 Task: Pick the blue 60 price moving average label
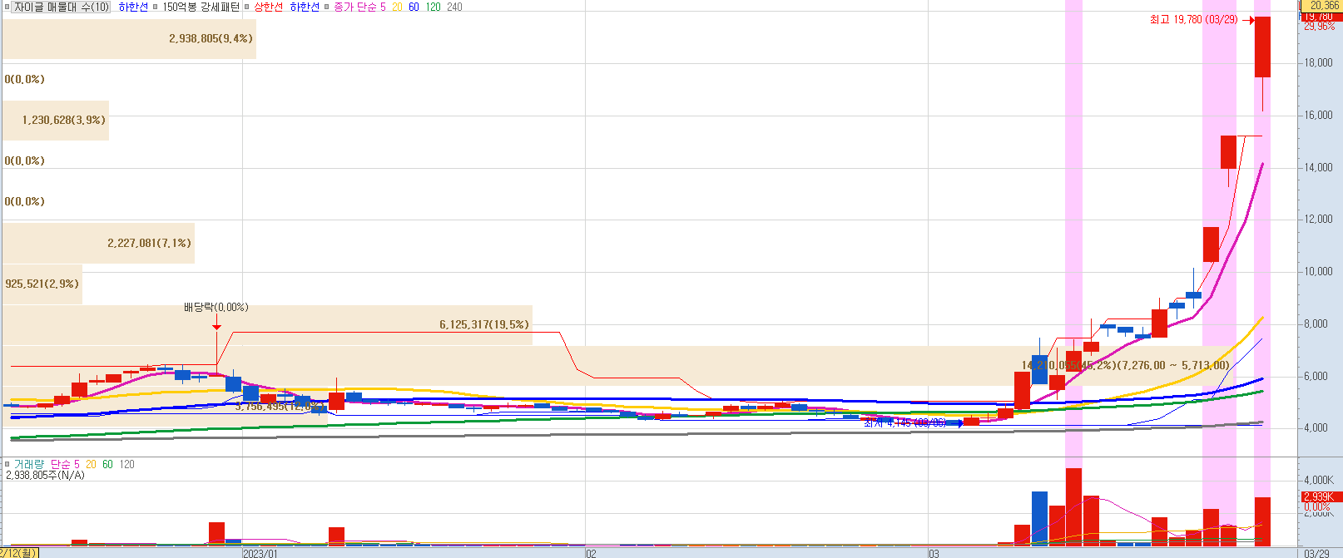point(414,7)
